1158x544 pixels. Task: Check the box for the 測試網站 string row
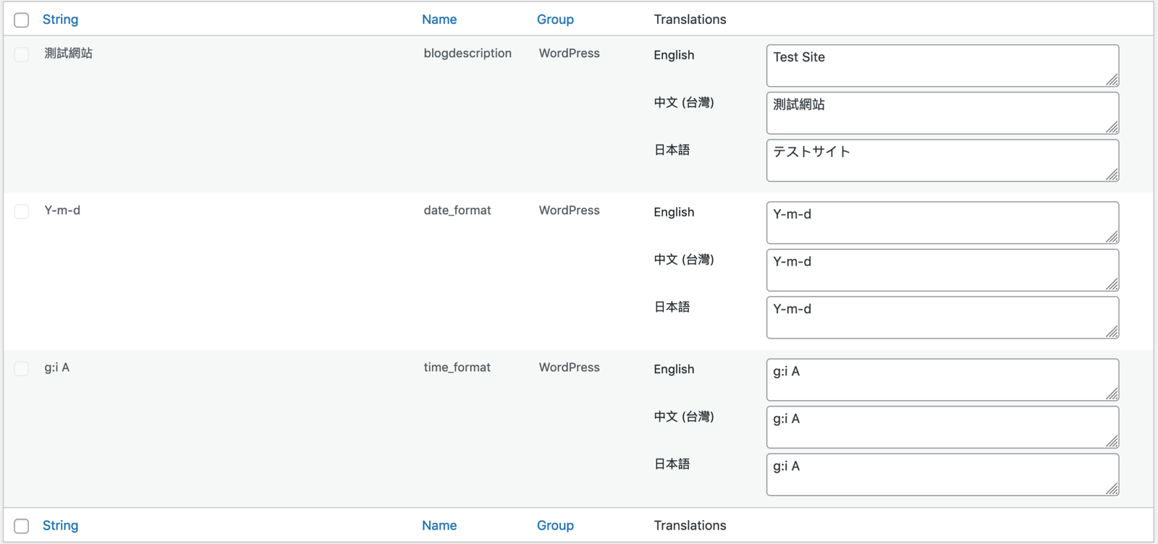pos(22,54)
